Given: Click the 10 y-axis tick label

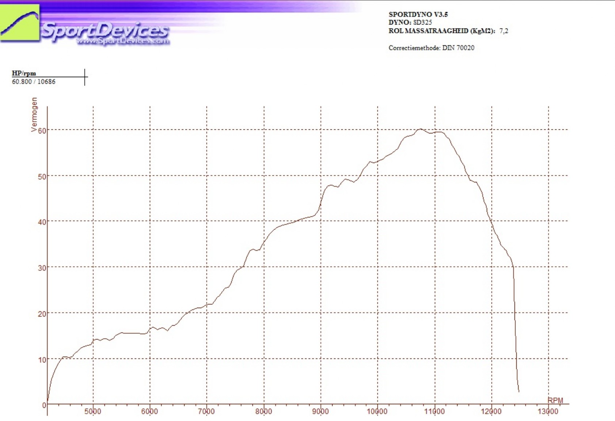Looking at the screenshot, I should click(x=42, y=360).
